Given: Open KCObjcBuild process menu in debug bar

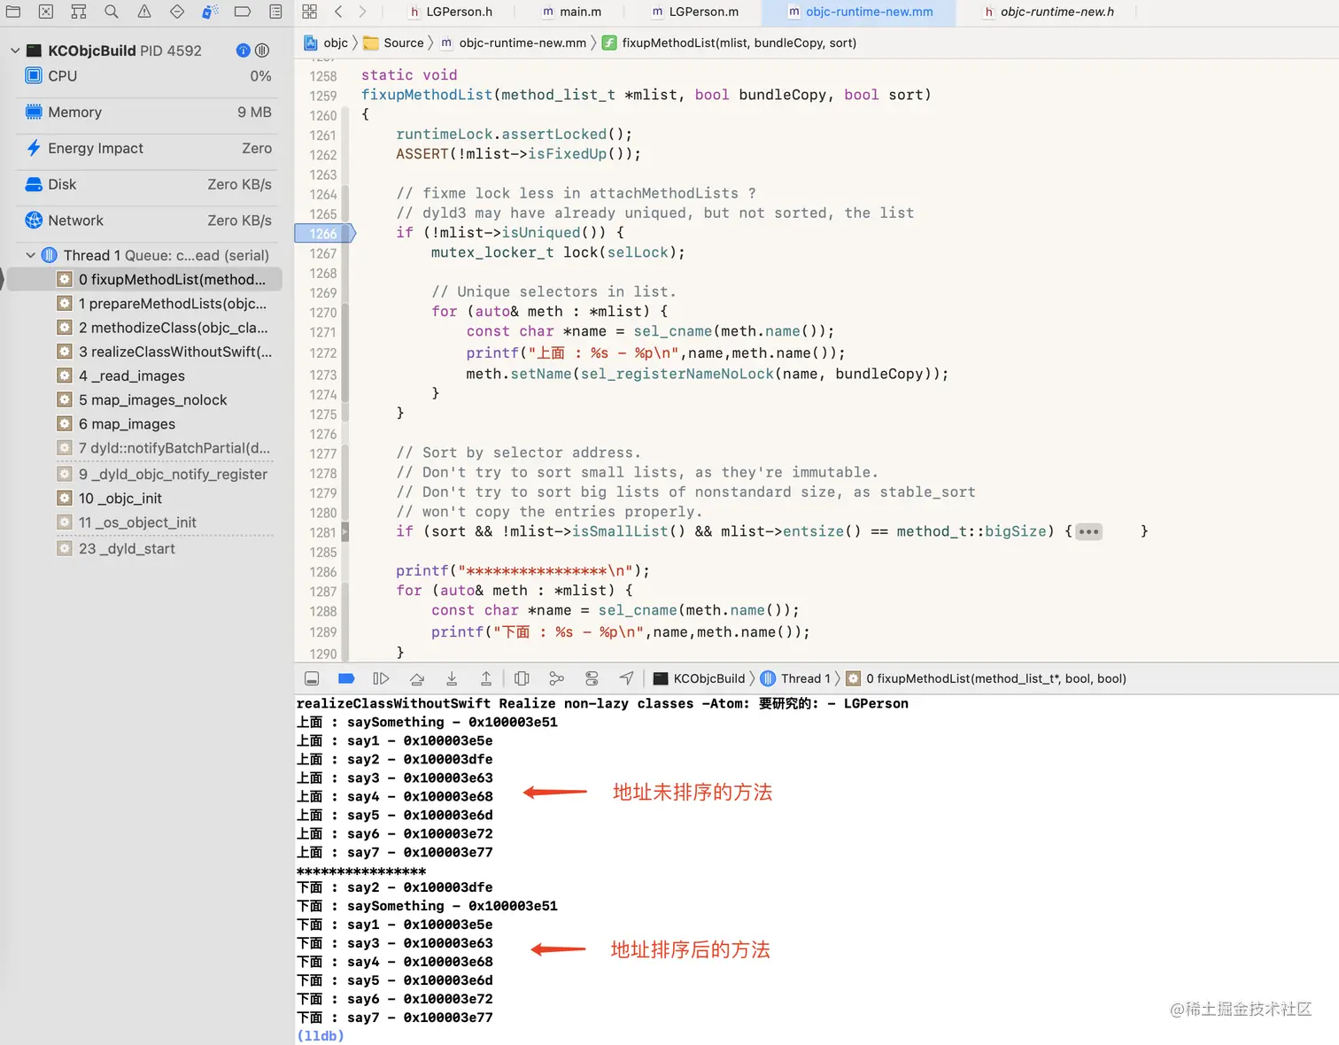Looking at the screenshot, I should (700, 678).
